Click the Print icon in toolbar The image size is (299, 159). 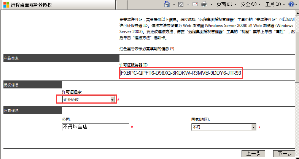pyautogui.click(x=204, y=5)
